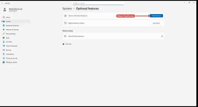Viewport: 198px width, 107px height.
Task: Click the Get help icon
Action: 63,44
